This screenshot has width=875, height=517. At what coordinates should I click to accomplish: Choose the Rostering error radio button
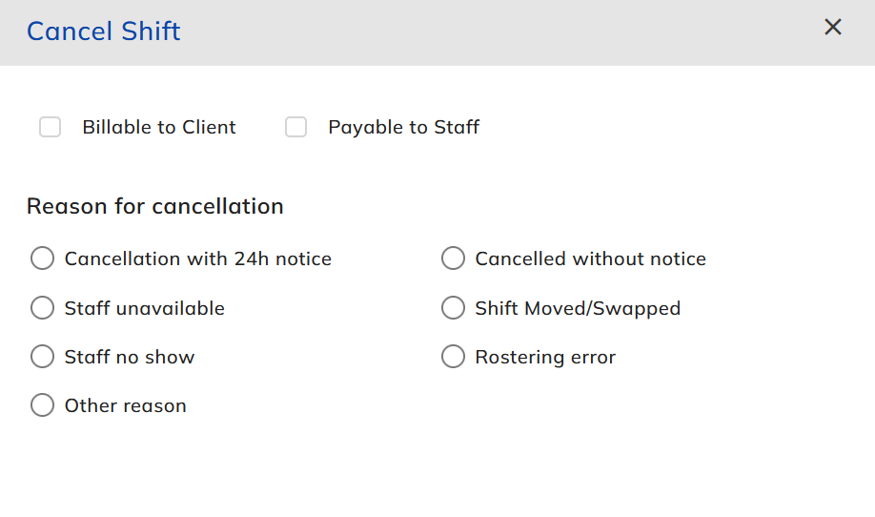coord(453,357)
